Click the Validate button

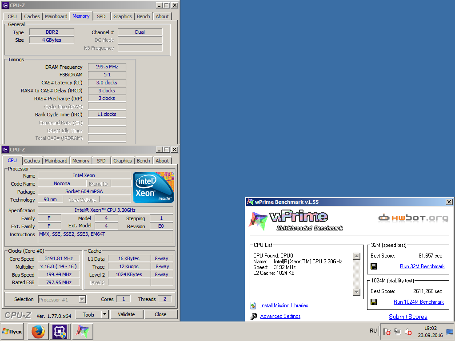click(x=126, y=314)
